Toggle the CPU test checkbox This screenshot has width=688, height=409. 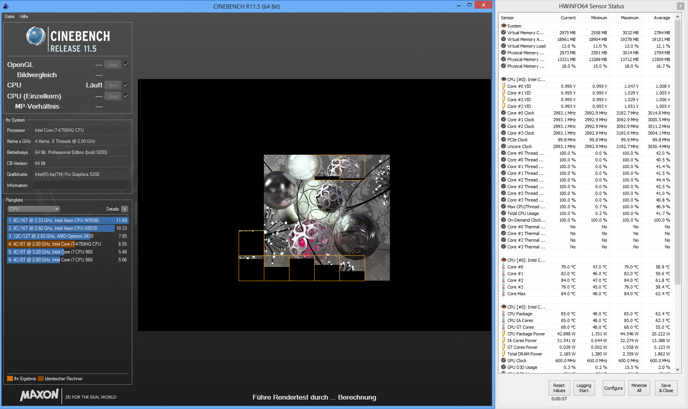pos(126,85)
